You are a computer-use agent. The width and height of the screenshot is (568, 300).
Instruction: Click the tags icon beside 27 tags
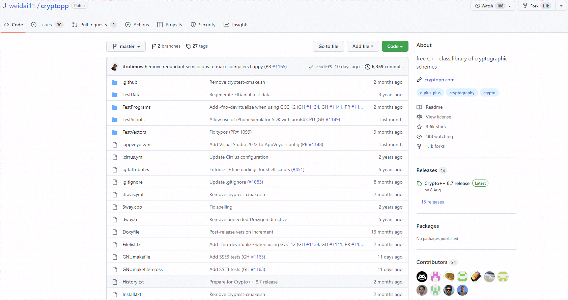(189, 46)
